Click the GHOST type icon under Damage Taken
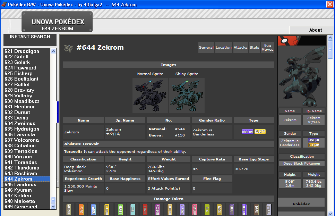 [232, 209]
